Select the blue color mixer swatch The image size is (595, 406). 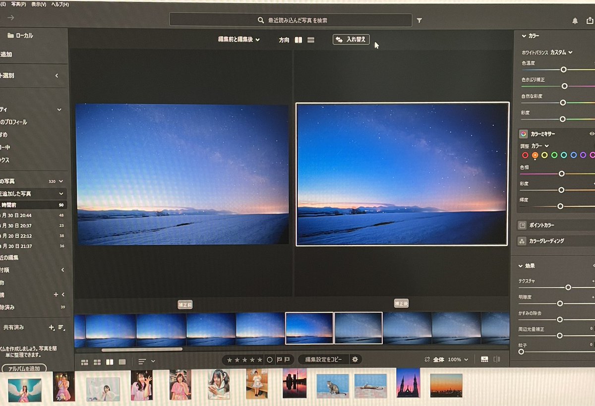coord(574,155)
